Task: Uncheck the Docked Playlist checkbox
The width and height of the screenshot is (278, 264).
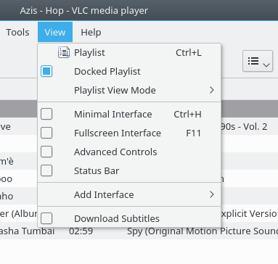Action: point(46,71)
